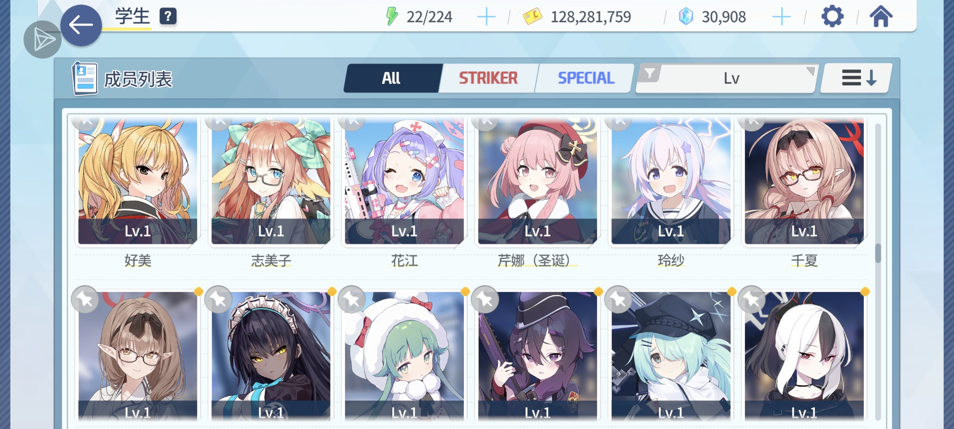
Task: Toggle the pin on the green-haired snow-hat student
Action: point(352,299)
